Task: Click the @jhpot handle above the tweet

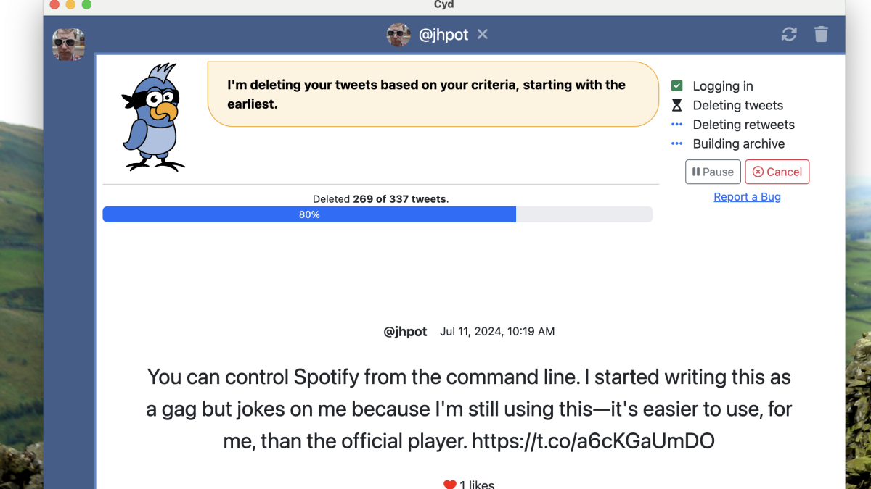Action: click(x=405, y=331)
